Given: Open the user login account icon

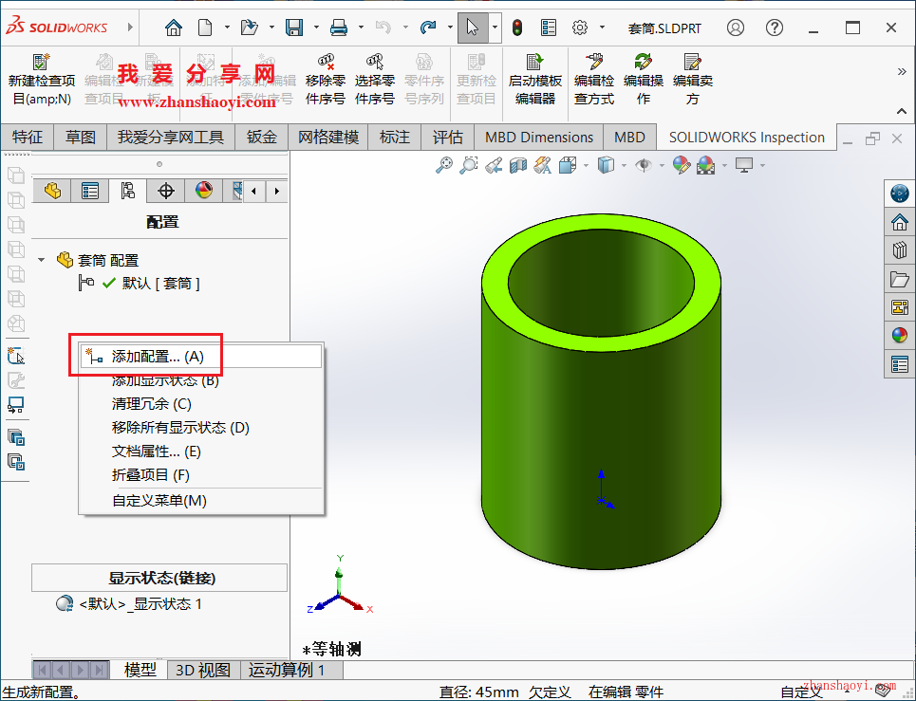Looking at the screenshot, I should (736, 28).
